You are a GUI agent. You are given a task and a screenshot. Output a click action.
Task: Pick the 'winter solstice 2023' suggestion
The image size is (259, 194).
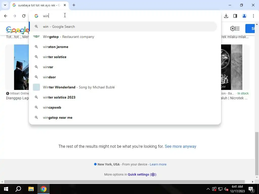(x=123, y=97)
